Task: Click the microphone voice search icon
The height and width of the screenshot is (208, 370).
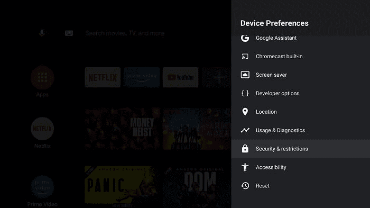Action: (42, 33)
